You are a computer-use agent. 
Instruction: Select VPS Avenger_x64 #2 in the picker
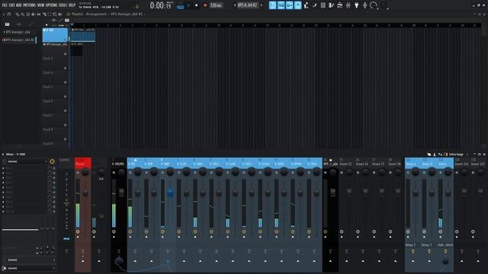tap(18, 40)
